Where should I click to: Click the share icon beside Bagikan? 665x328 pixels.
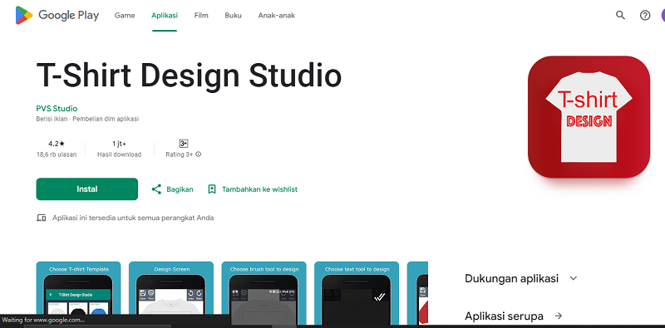pyautogui.click(x=156, y=189)
